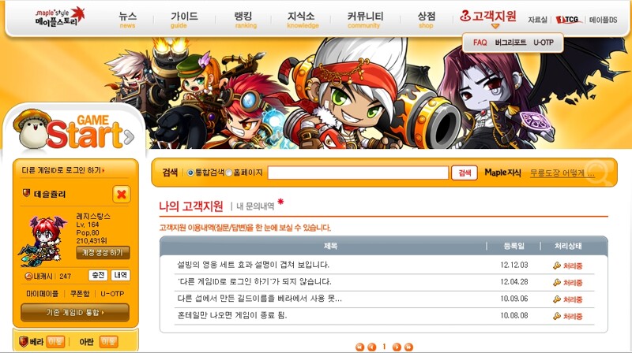Open the 커뮤니티 community menu

pyautogui.click(x=365, y=19)
